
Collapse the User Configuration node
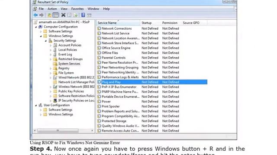[36, 105]
